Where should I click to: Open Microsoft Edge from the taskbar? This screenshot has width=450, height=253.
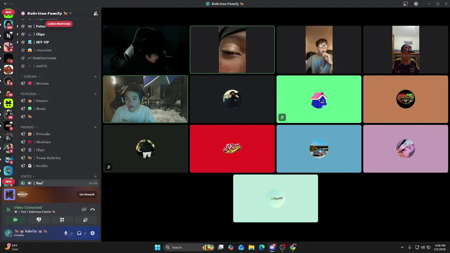click(x=262, y=247)
